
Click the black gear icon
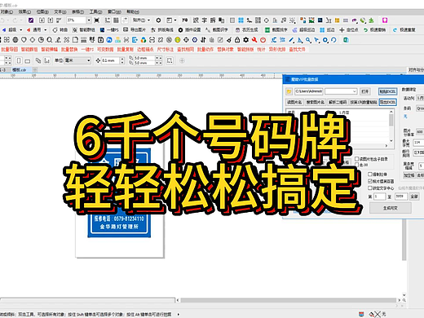pos(246,40)
